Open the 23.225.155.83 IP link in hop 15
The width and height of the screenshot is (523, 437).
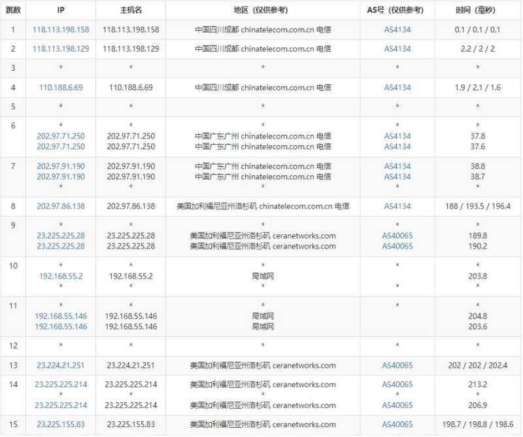[x=61, y=425]
